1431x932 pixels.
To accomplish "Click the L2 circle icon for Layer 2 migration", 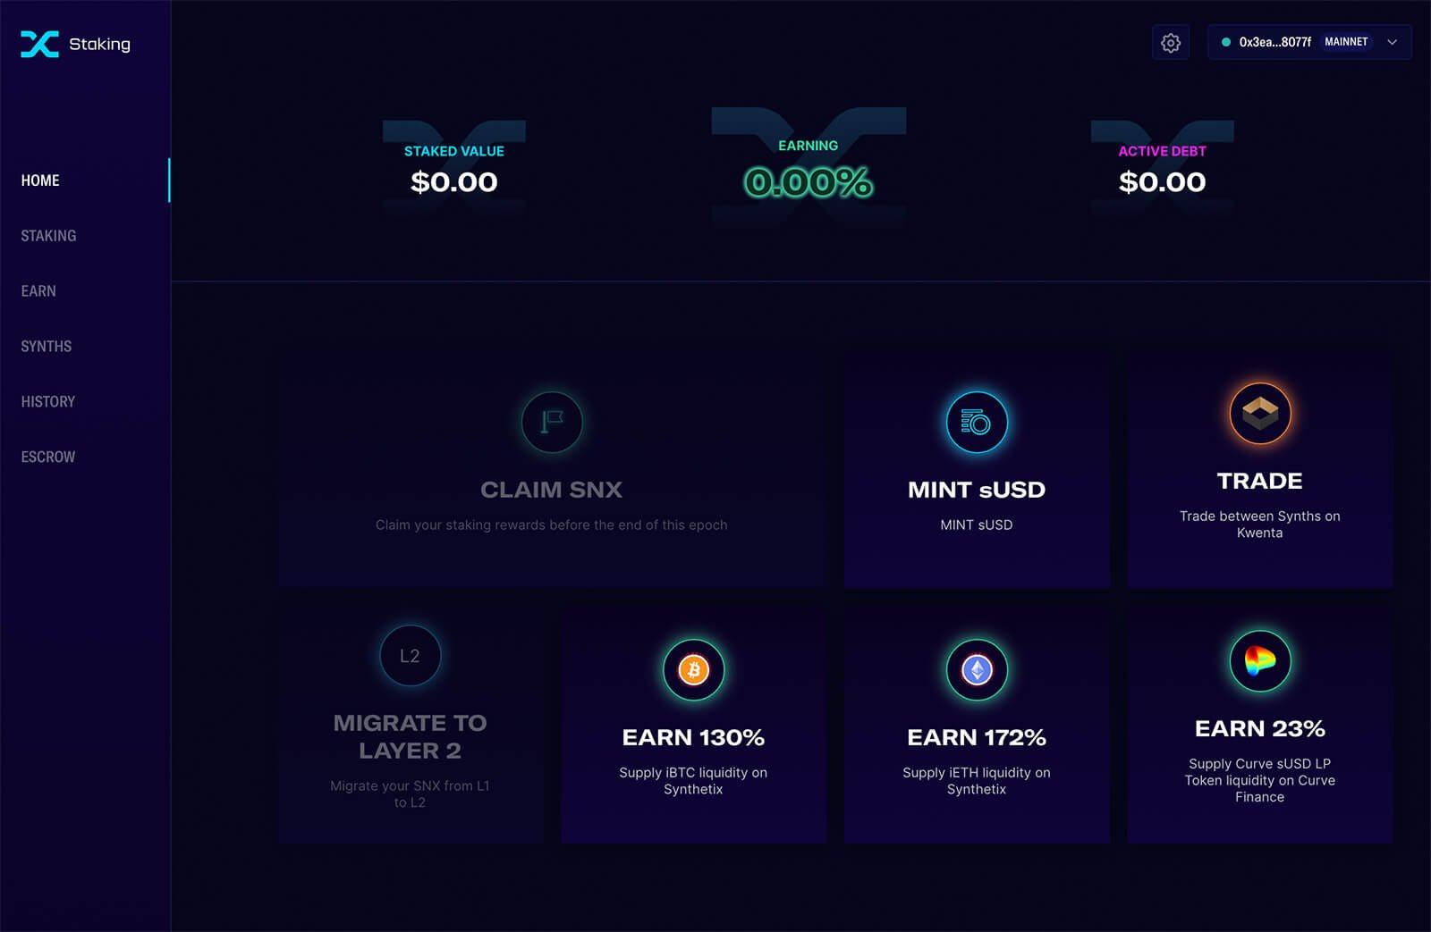I will click(411, 656).
